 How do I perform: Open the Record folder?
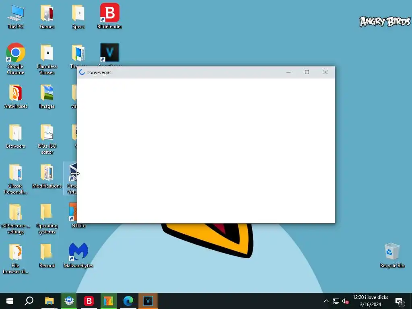(47, 255)
